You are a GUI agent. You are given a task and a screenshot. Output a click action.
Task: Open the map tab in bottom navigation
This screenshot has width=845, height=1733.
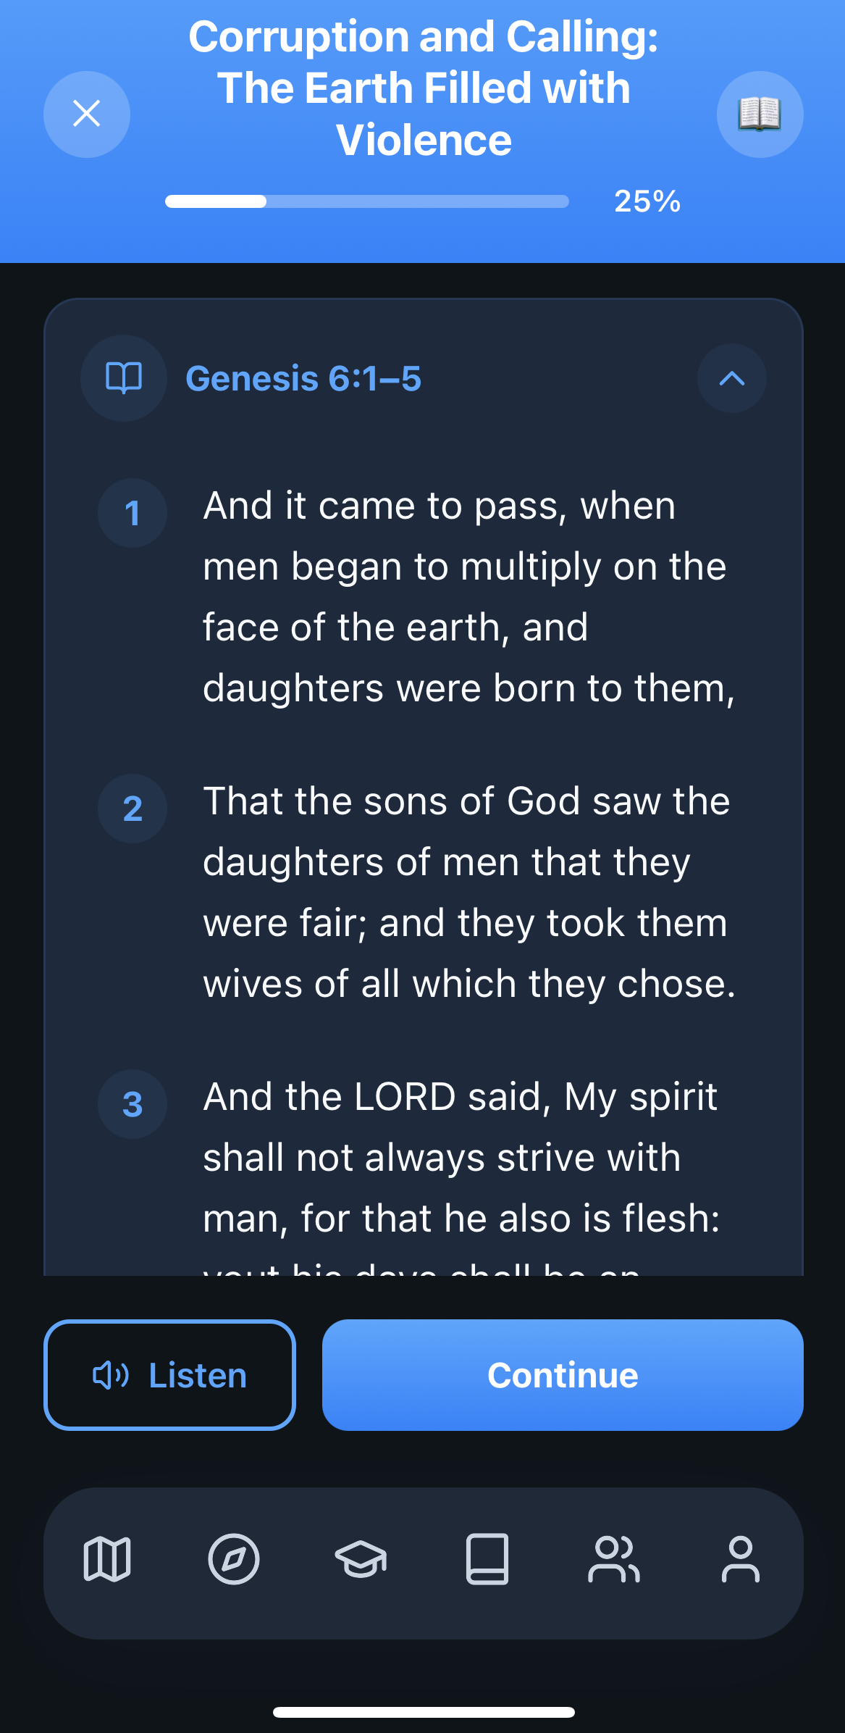(107, 1559)
